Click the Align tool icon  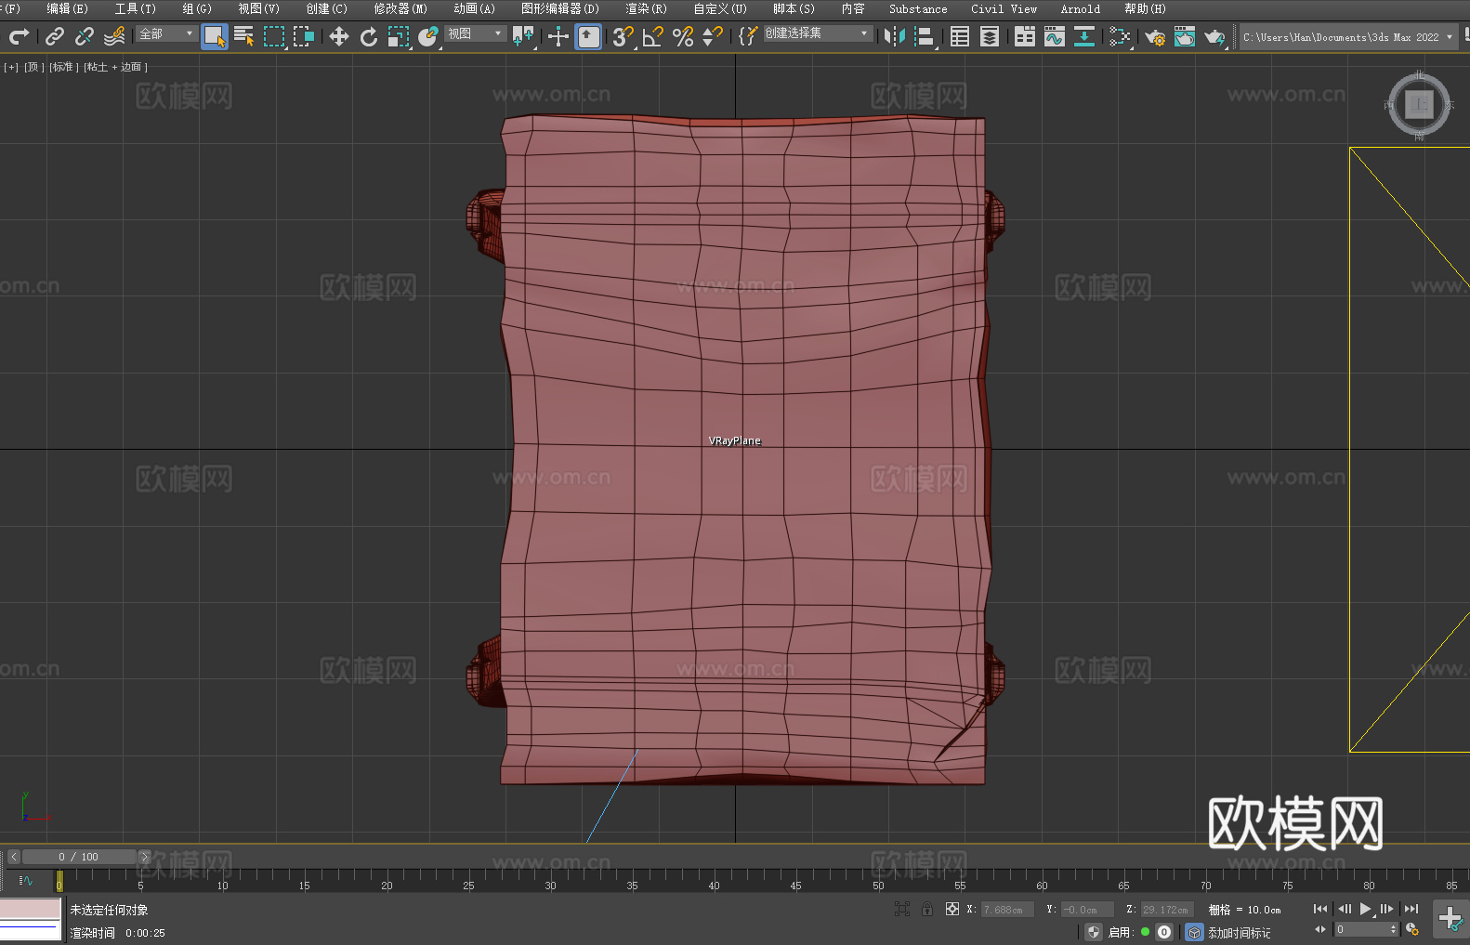coord(925,36)
